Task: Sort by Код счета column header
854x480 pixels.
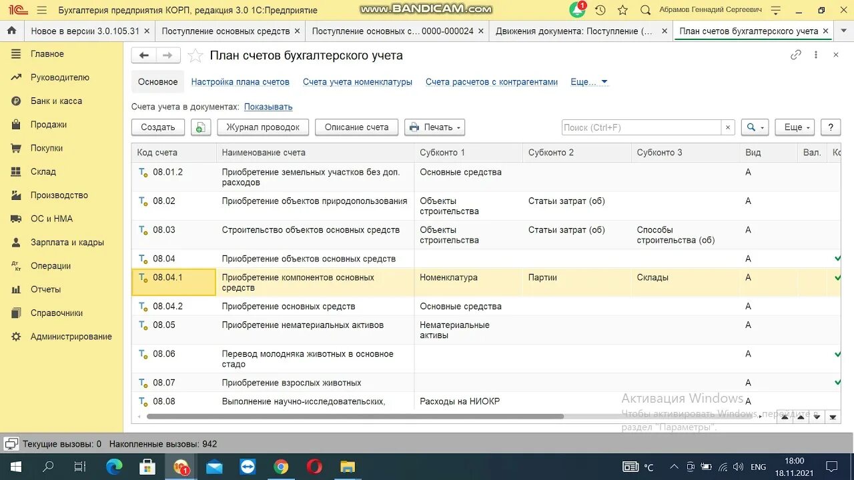Action: pyautogui.click(x=173, y=153)
